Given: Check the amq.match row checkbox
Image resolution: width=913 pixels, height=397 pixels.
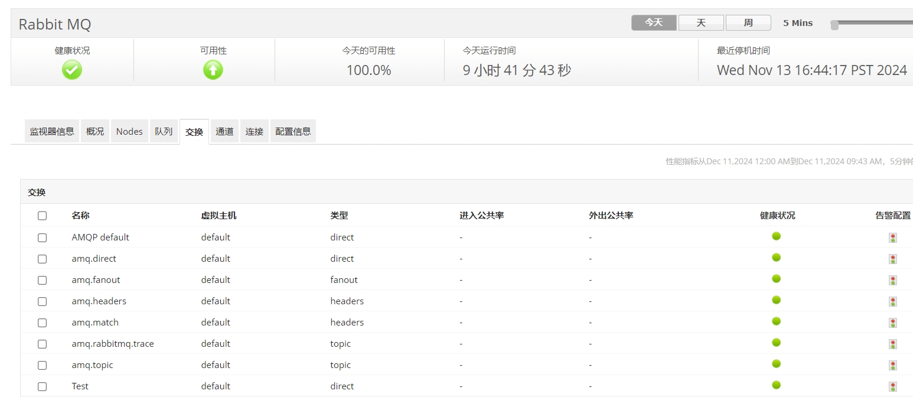Looking at the screenshot, I should [42, 323].
